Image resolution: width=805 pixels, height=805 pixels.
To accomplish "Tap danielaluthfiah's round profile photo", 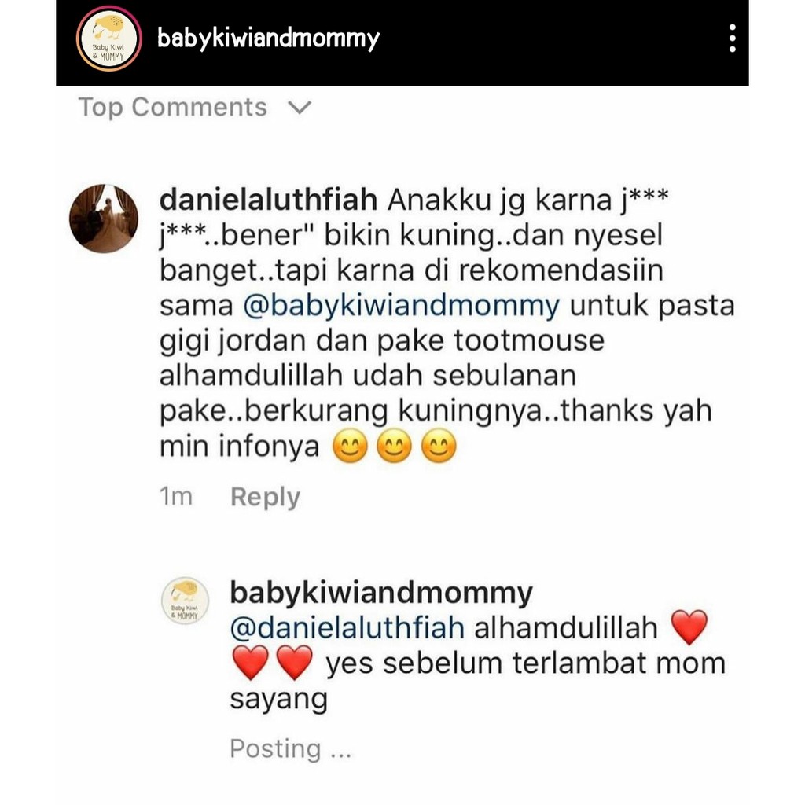I will coord(104,219).
